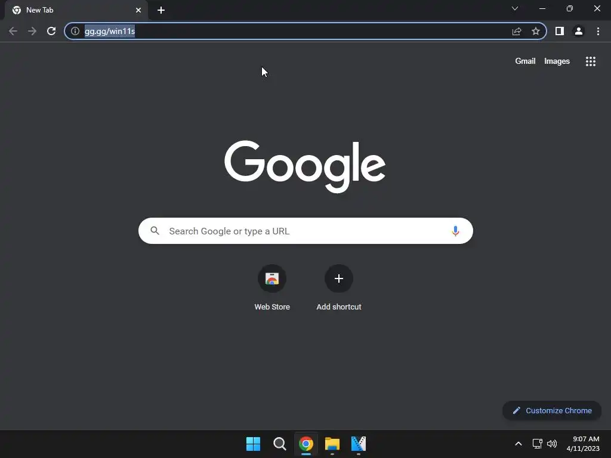The height and width of the screenshot is (458, 611).
Task: Open the Chrome three-dot menu
Action: (598, 31)
